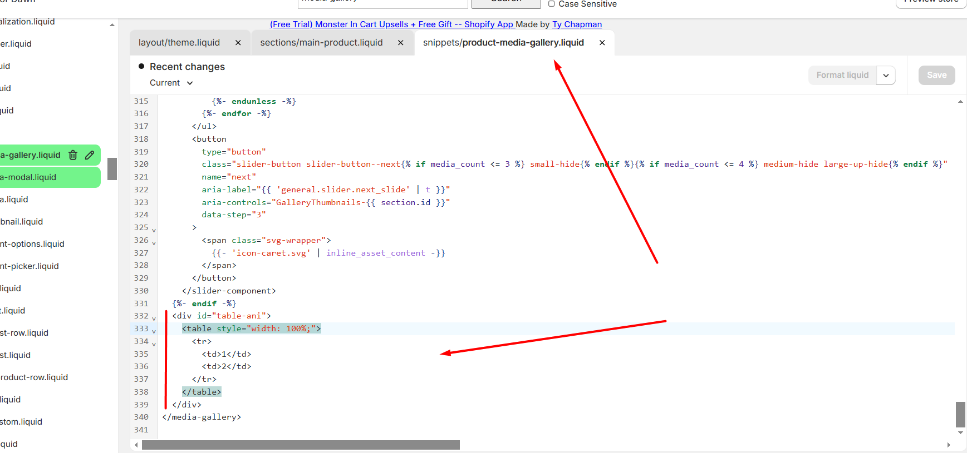Click the sidebar file list scrollbar thumb
Image resolution: width=967 pixels, height=453 pixels.
pyautogui.click(x=112, y=169)
